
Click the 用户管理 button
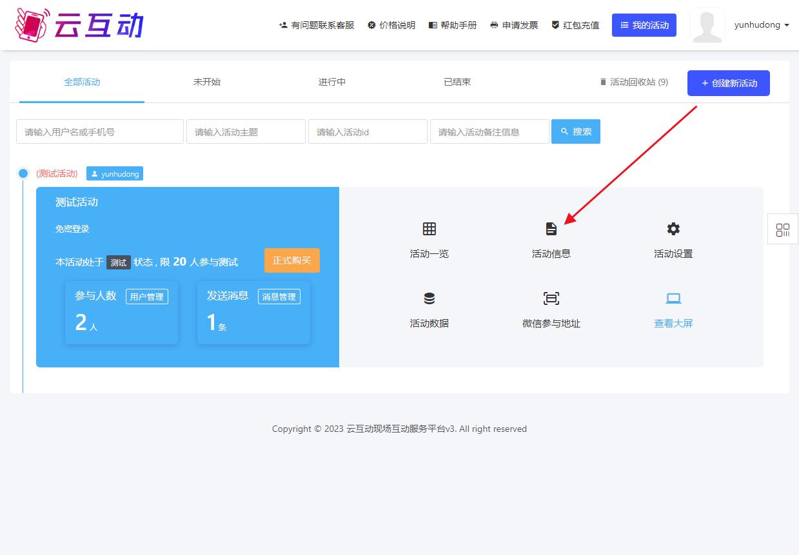(x=146, y=297)
